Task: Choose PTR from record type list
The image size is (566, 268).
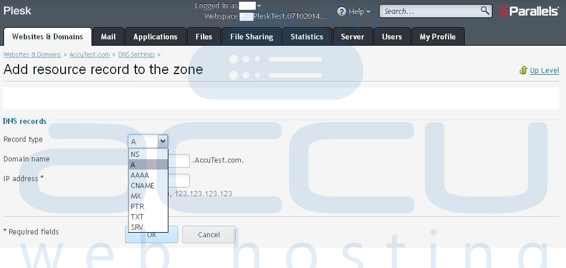Action: click(x=148, y=207)
